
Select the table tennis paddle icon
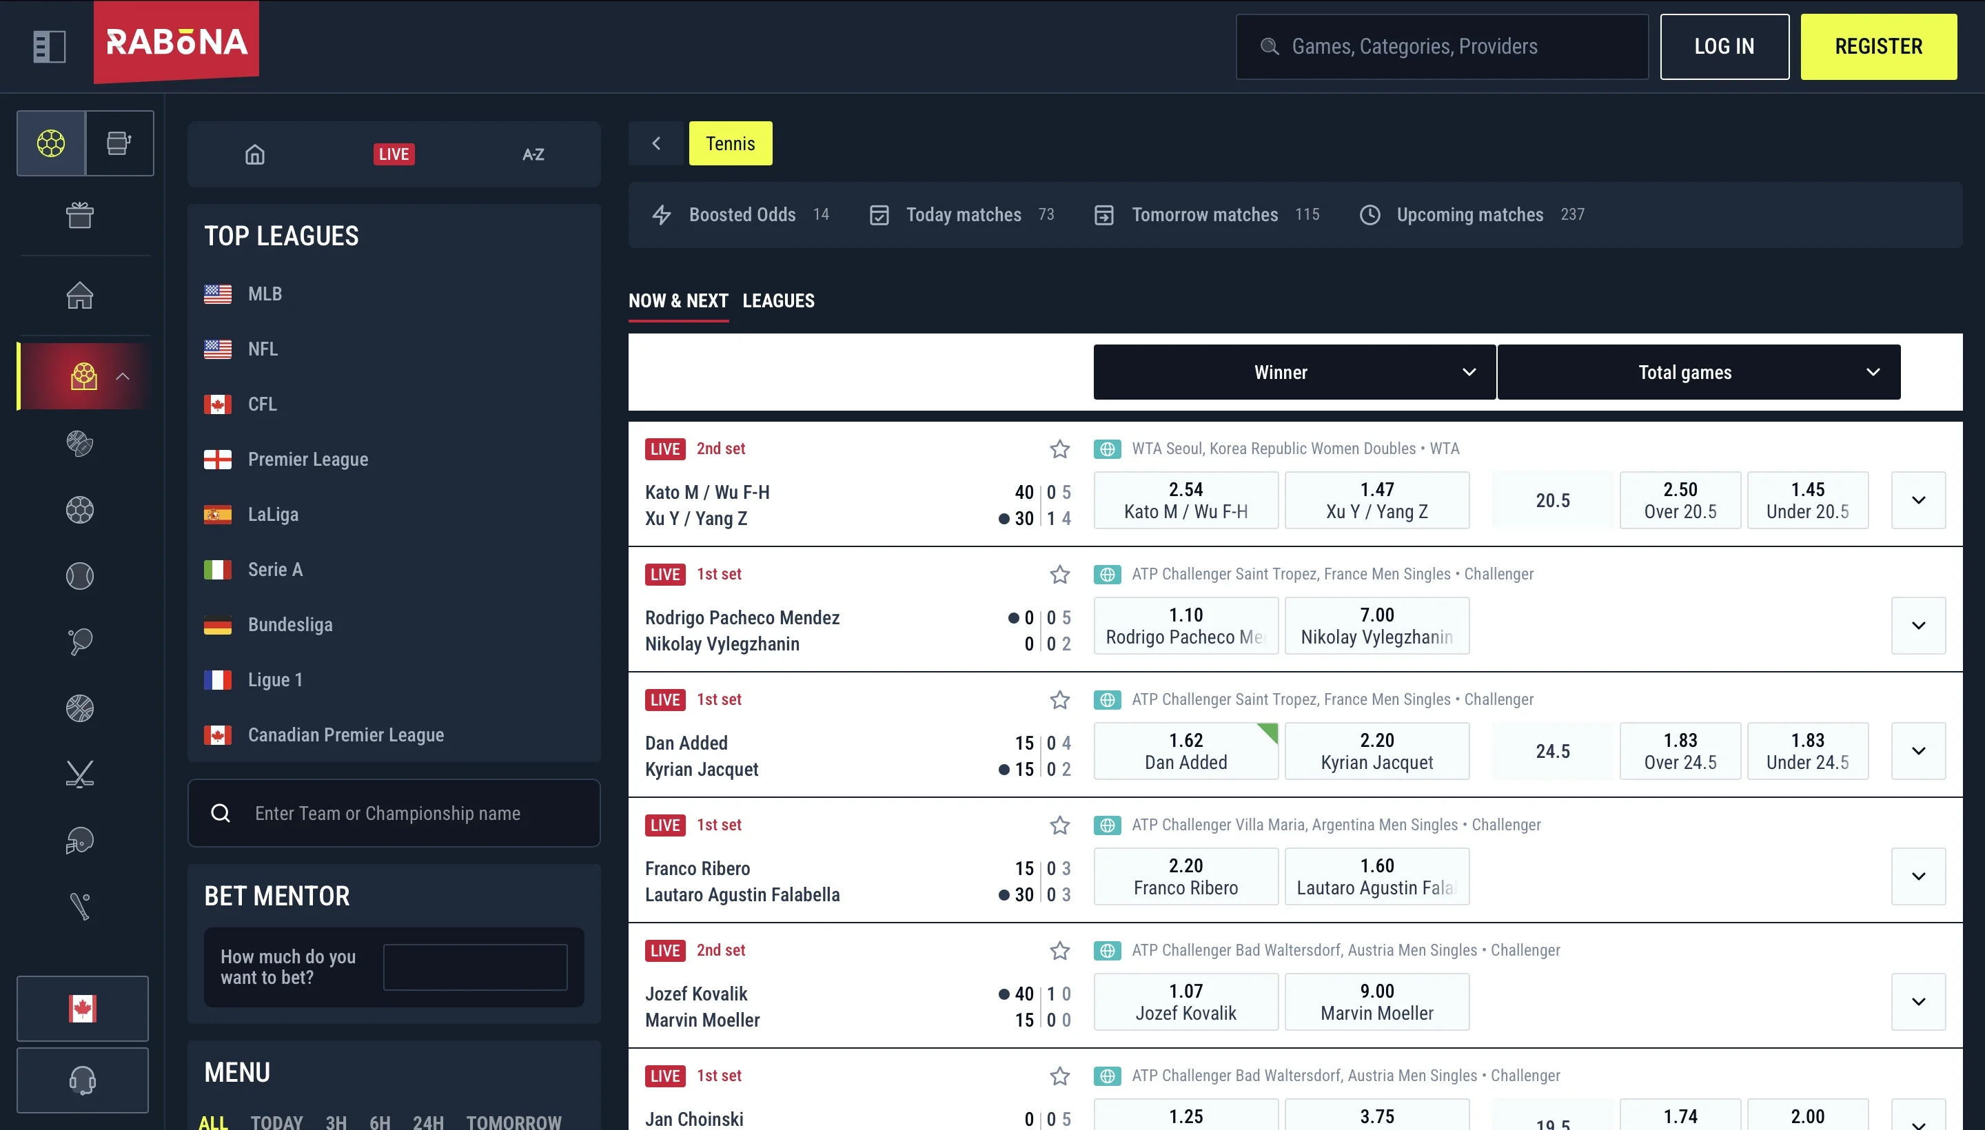pyautogui.click(x=80, y=642)
